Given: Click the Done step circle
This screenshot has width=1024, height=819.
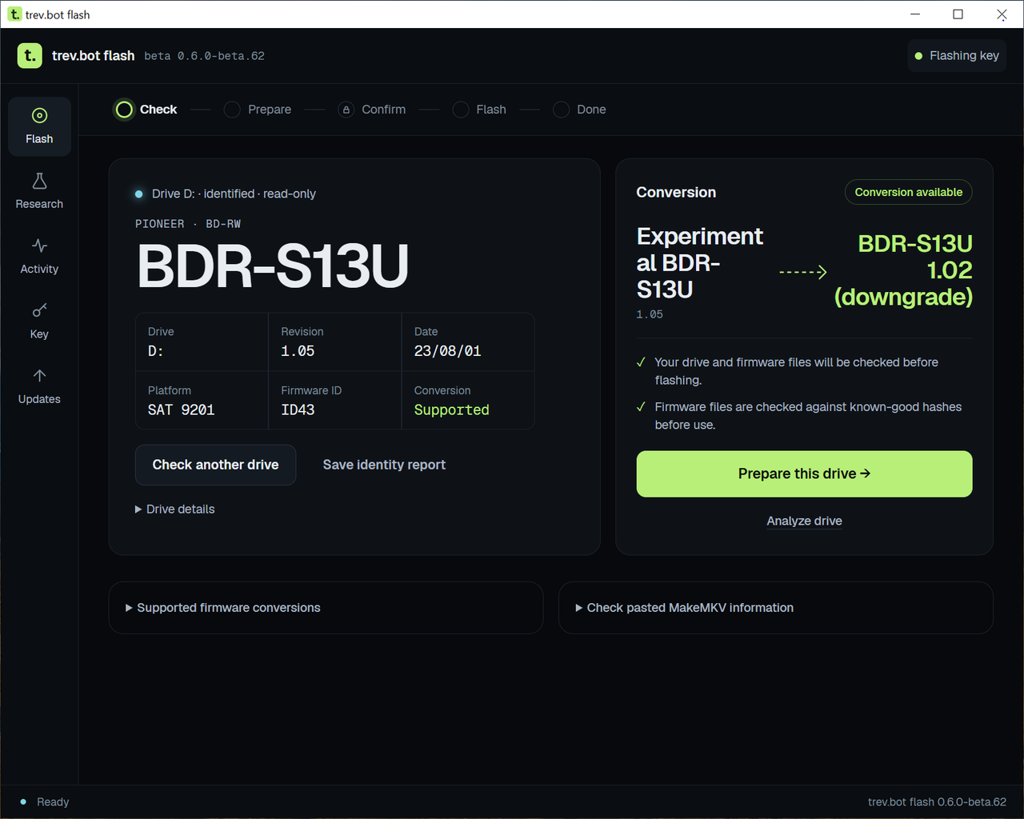Looking at the screenshot, I should coord(561,110).
